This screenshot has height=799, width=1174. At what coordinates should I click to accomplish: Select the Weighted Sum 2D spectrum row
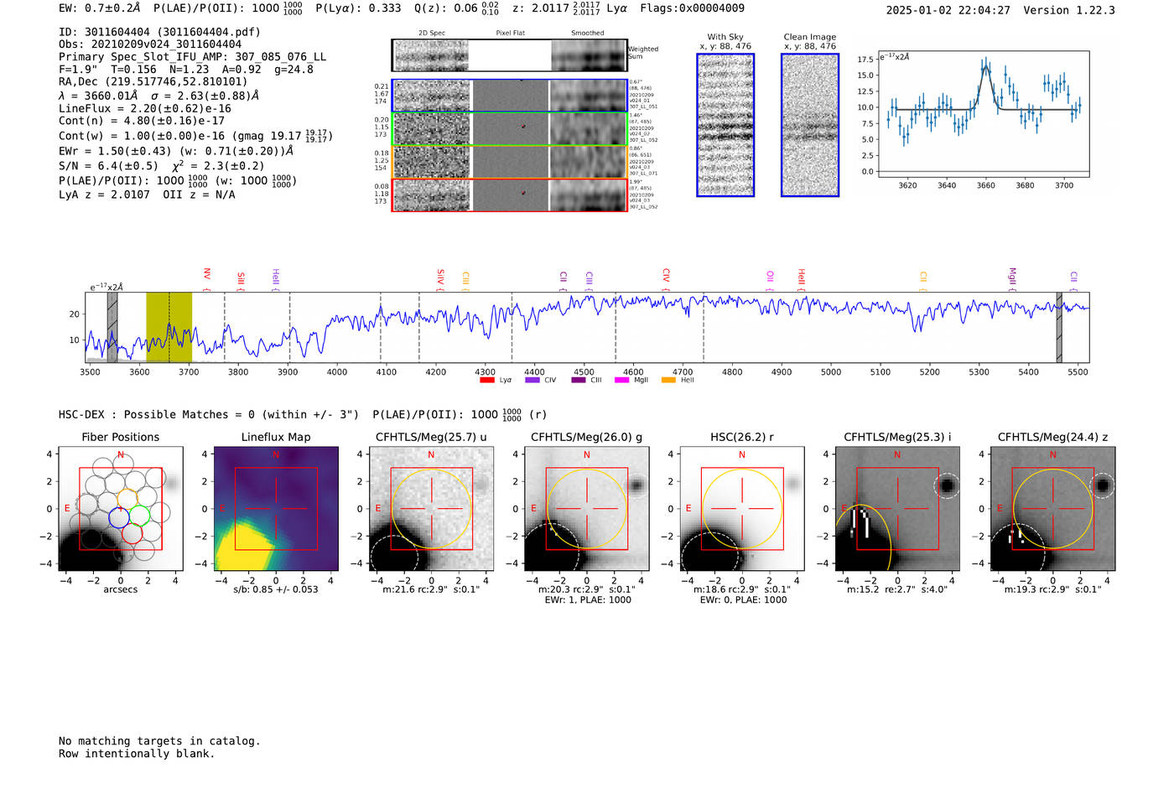pos(510,55)
